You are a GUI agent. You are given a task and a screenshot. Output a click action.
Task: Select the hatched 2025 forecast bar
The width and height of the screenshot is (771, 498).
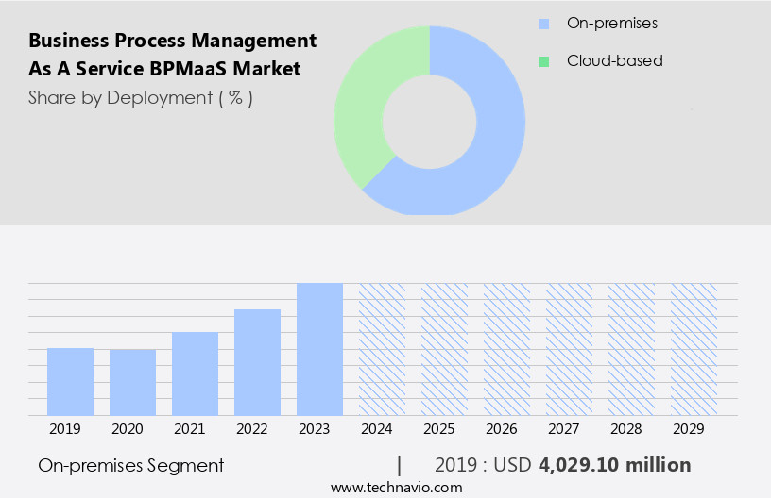tap(444, 349)
